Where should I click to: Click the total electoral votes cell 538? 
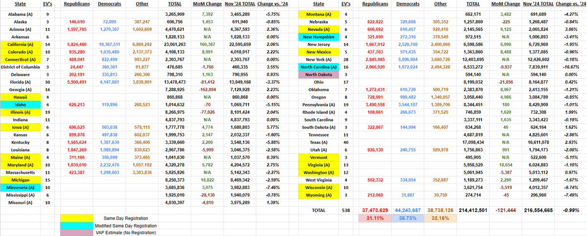[x=345, y=210]
